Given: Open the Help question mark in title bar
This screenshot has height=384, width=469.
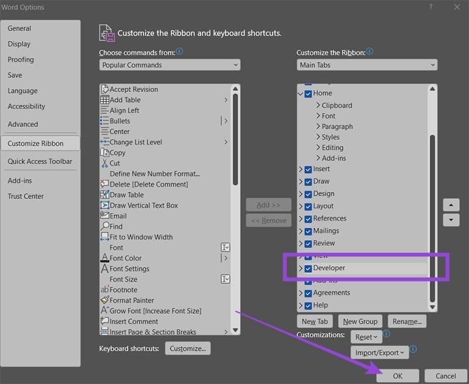Looking at the screenshot, I should [431, 7].
